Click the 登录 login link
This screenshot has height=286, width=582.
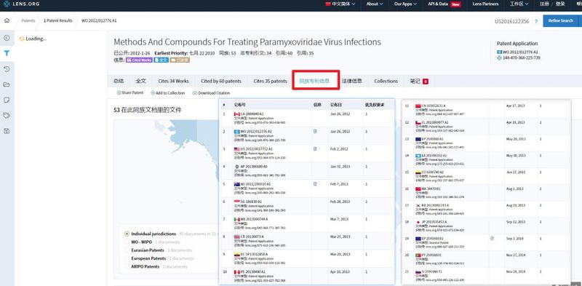click(x=560, y=4)
